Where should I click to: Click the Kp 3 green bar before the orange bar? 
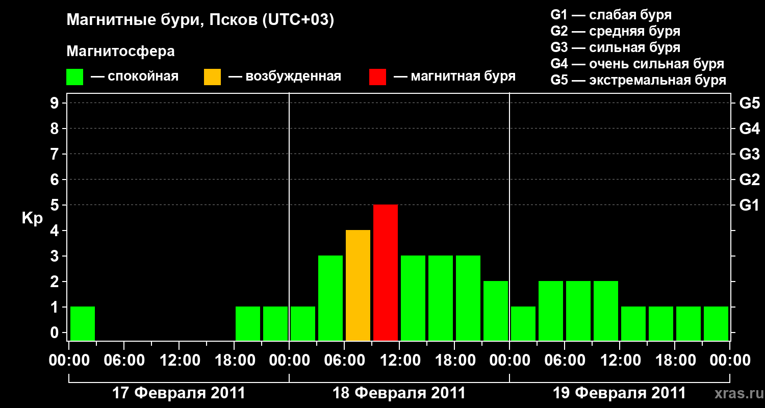point(330,298)
